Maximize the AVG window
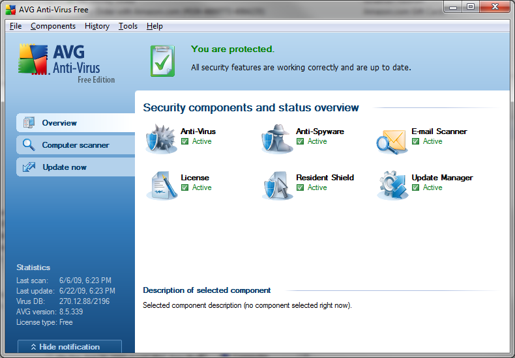The image size is (515, 358). coord(470,7)
